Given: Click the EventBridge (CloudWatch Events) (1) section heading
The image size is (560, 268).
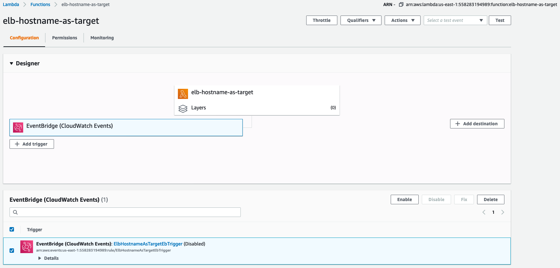Looking at the screenshot, I should (x=59, y=200).
